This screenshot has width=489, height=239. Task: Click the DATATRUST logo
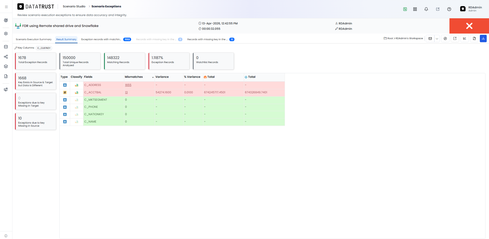click(36, 7)
